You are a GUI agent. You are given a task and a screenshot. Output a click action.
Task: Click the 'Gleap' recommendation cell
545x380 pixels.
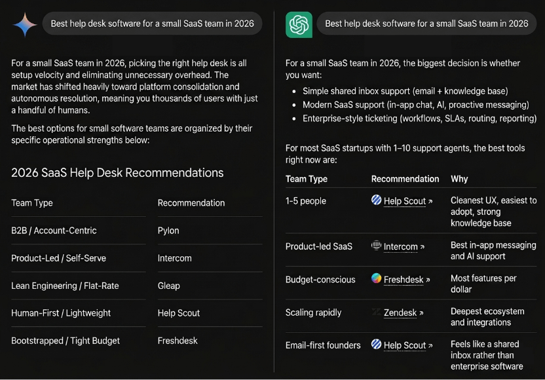coord(168,286)
